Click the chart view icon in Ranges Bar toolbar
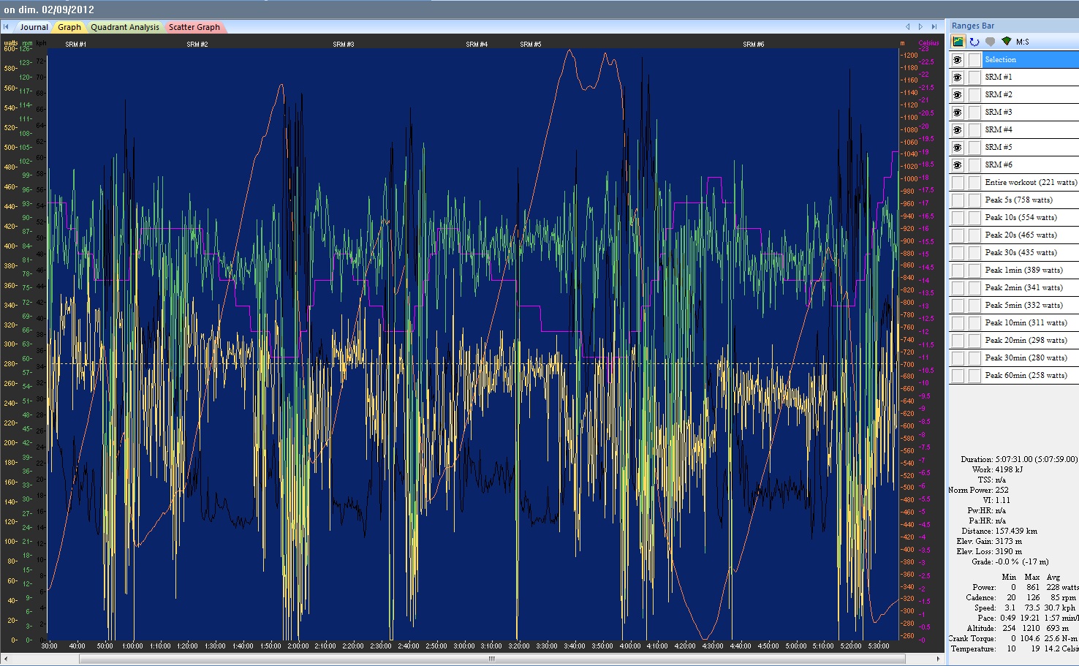Screen dimensions: 1079x666 (958, 42)
